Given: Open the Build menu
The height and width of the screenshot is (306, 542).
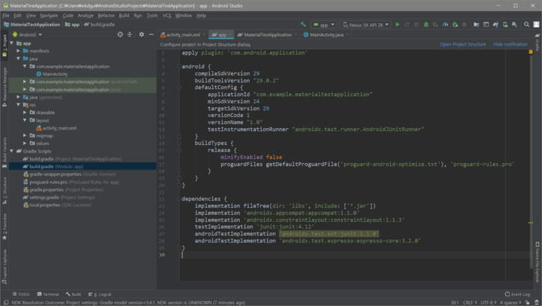Looking at the screenshot, I should (x=124, y=15).
